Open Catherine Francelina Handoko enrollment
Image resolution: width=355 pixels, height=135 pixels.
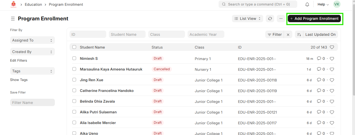tap(107, 91)
